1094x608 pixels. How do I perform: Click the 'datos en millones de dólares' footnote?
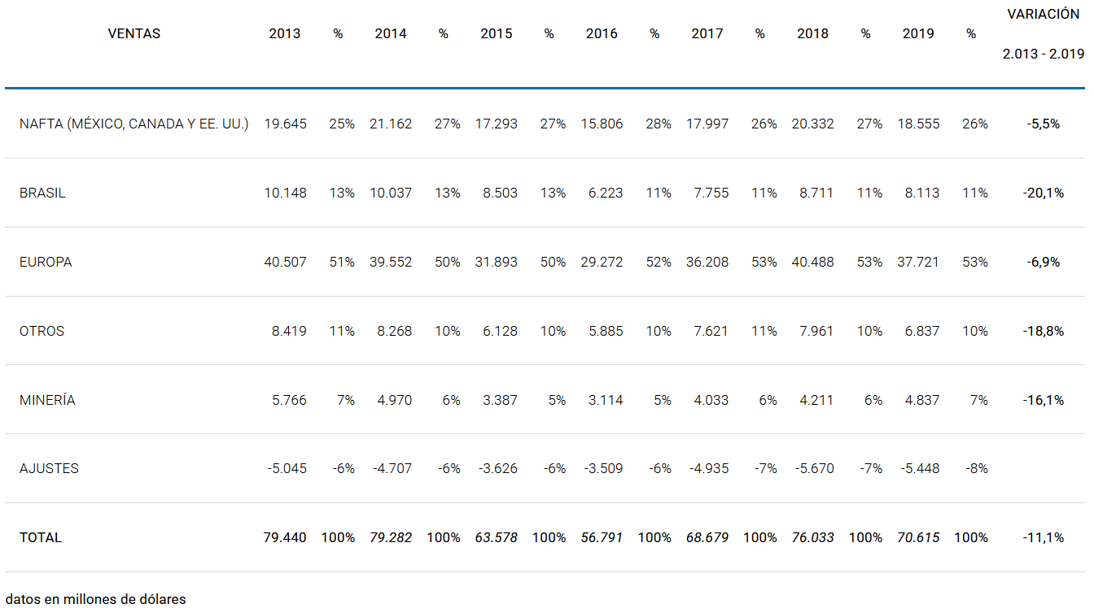point(95,599)
